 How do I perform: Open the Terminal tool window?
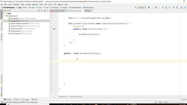pyautogui.click(x=8, y=99)
